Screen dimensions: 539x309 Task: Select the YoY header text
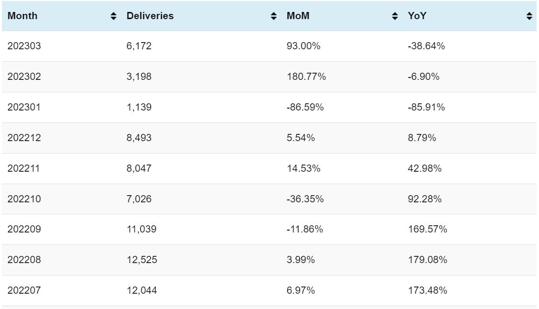(417, 16)
